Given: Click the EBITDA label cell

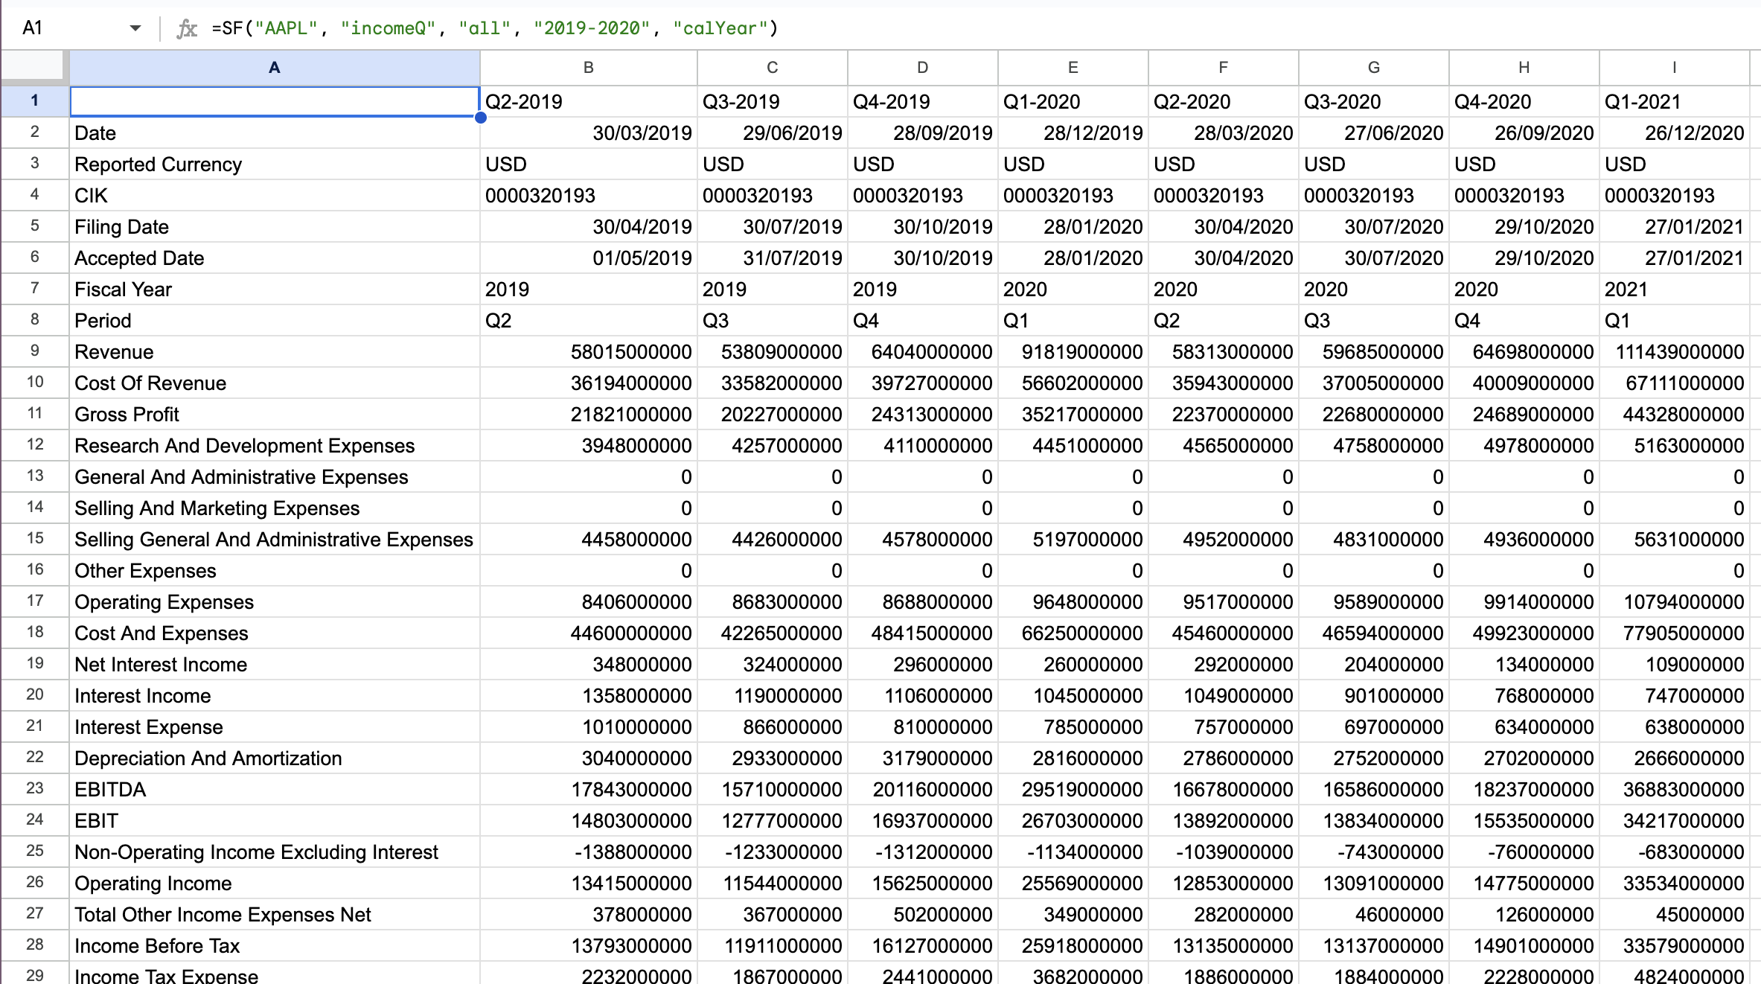Looking at the screenshot, I should point(275,789).
